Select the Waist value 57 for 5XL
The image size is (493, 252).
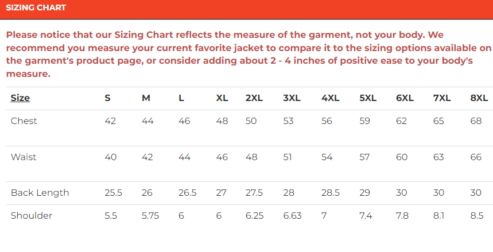365,157
